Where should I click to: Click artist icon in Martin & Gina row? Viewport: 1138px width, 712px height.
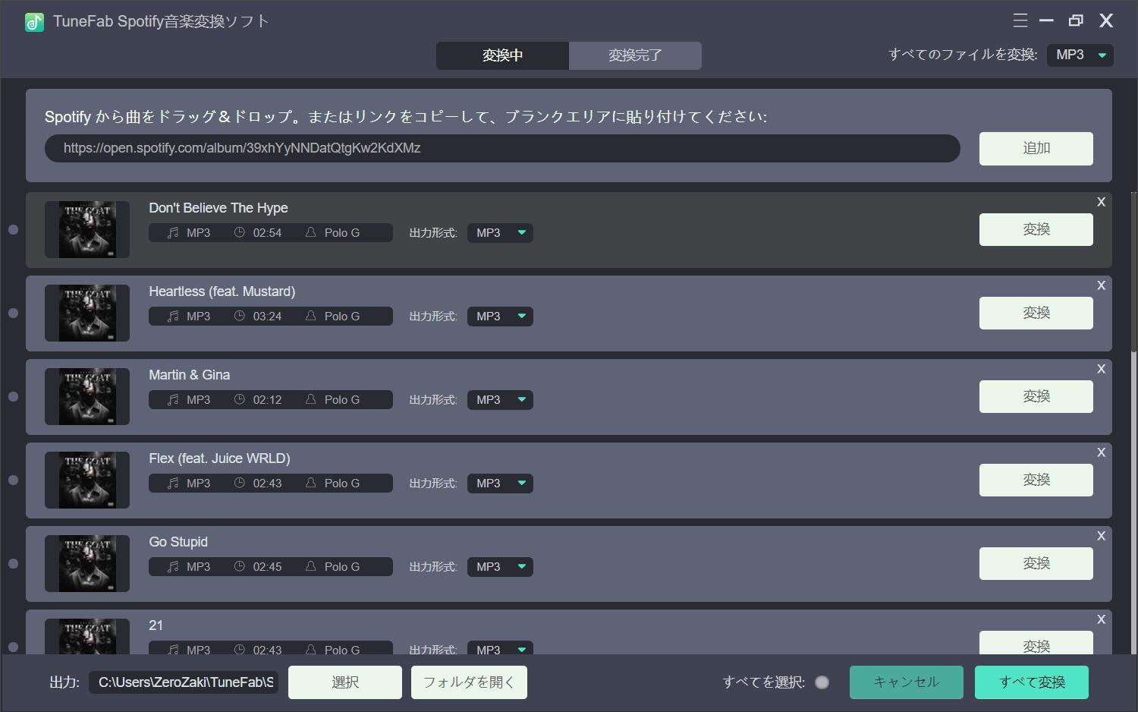[310, 399]
